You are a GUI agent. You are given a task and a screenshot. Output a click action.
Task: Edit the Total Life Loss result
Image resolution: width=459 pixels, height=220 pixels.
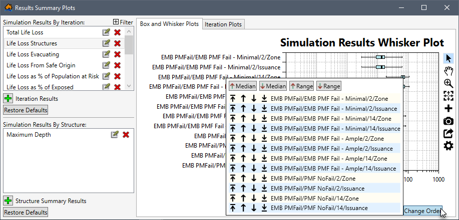point(106,32)
